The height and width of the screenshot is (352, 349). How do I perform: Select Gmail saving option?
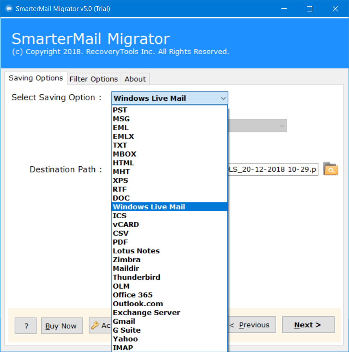[169, 321]
